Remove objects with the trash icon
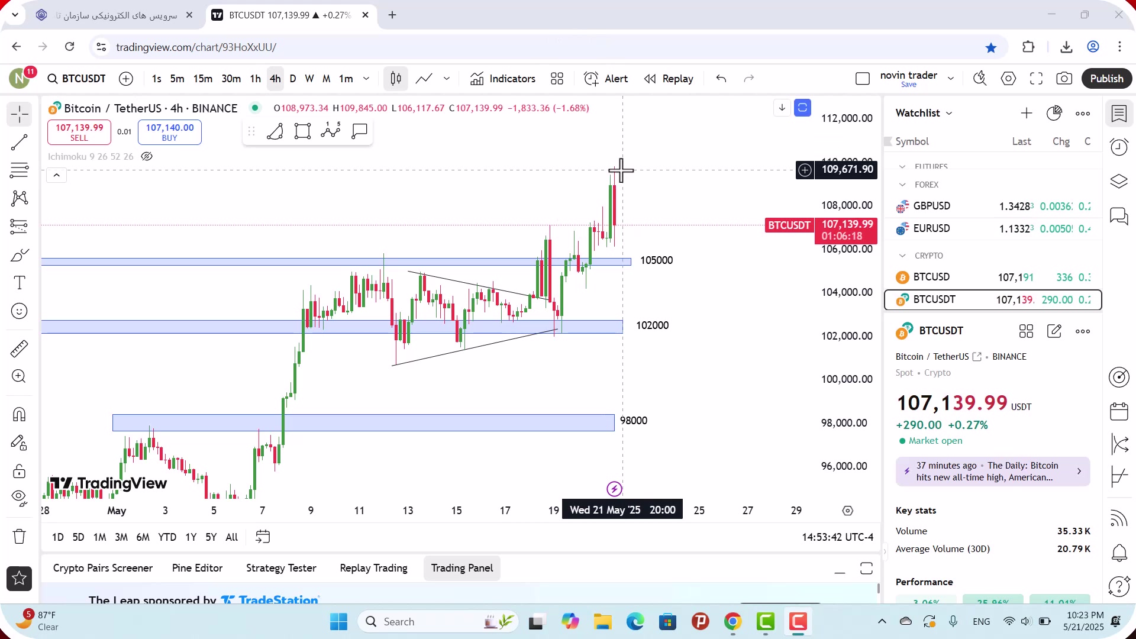Viewport: 1136px width, 639px height. (20, 537)
